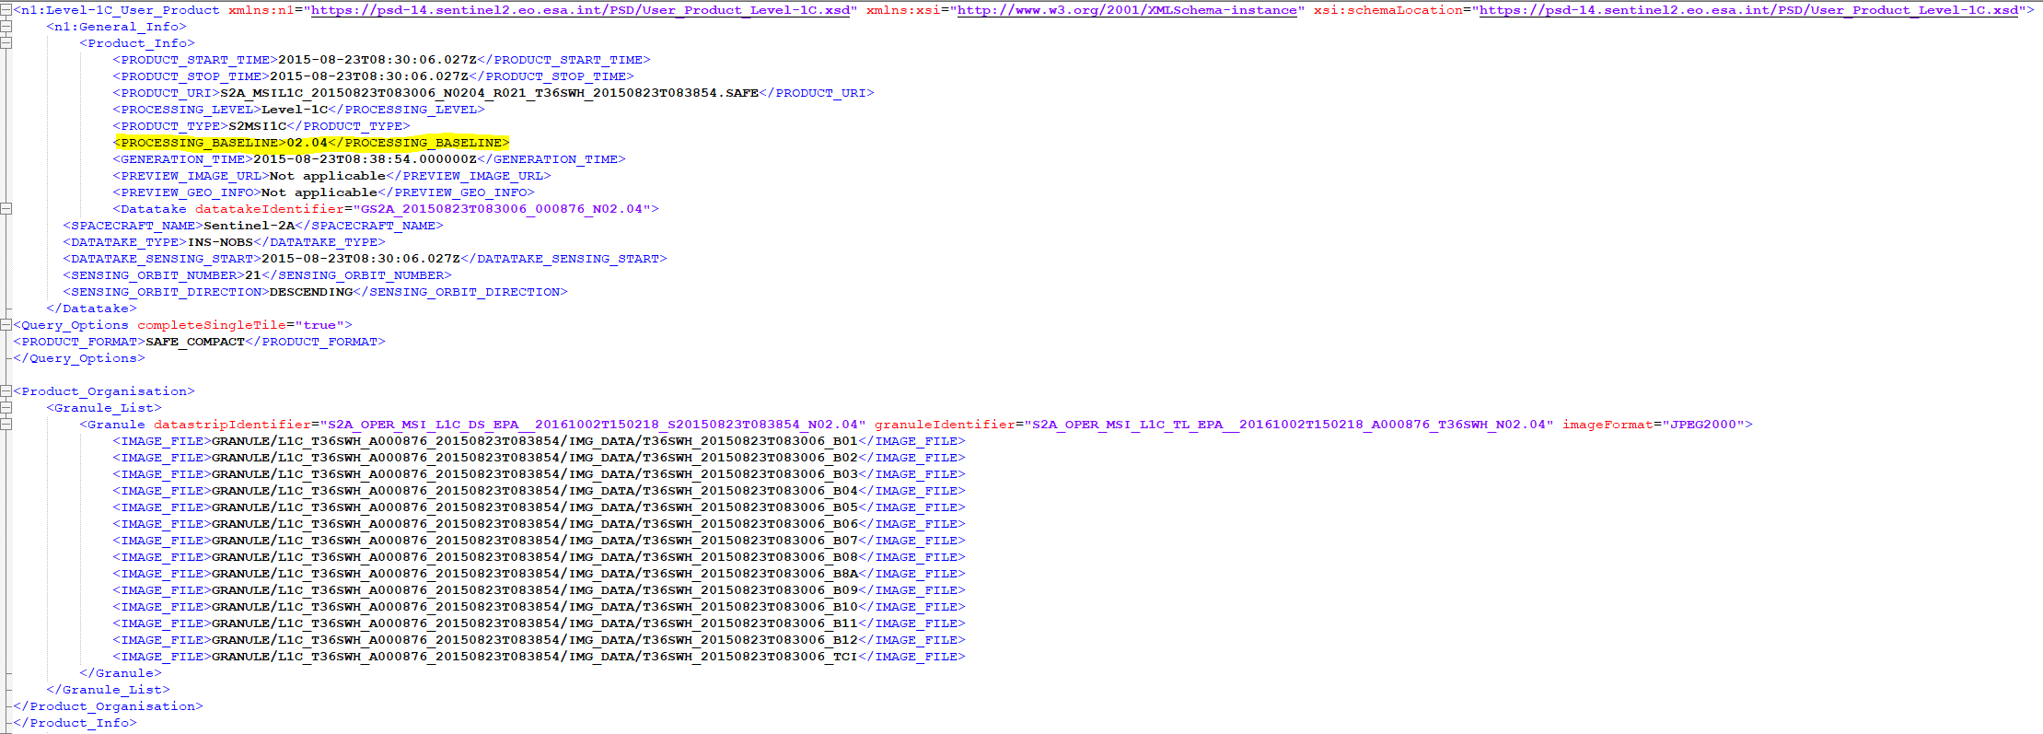The width and height of the screenshot is (2043, 734).
Task: Click the IMAGE_FILE line ending in B09
Action: [x=539, y=590]
